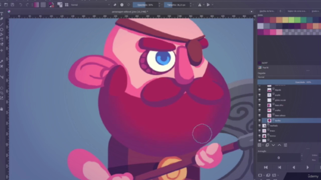Toggle the horizontal mirror tool
The height and width of the screenshot is (180, 321).
200,4
